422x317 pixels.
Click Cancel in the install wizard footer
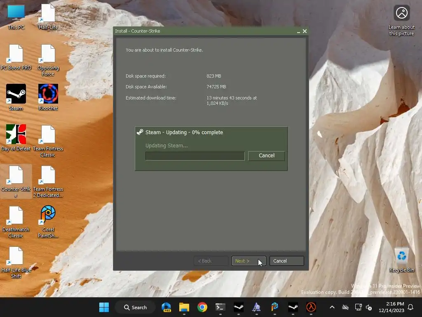(287, 261)
